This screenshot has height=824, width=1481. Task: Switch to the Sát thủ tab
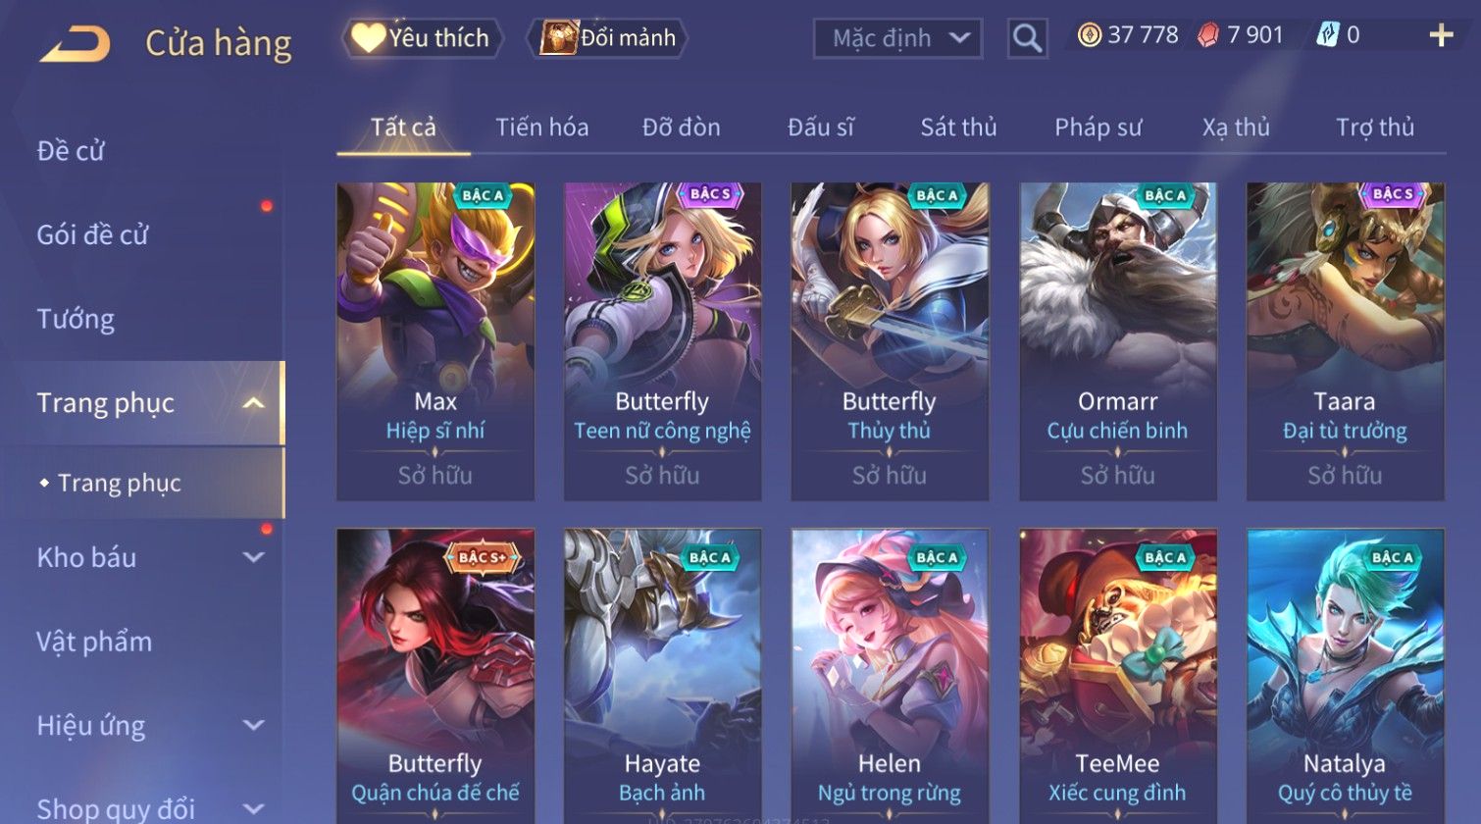pyautogui.click(x=958, y=128)
